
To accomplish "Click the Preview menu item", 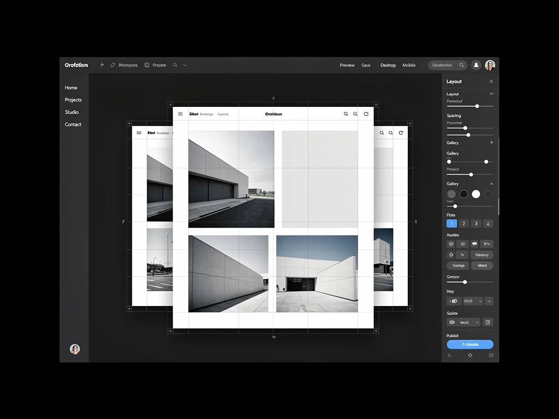I will [347, 65].
